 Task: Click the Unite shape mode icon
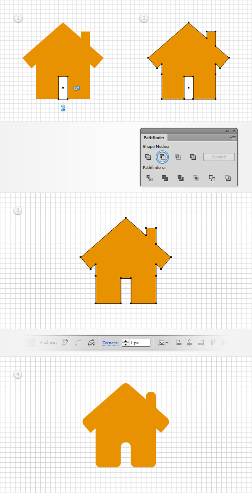point(148,157)
